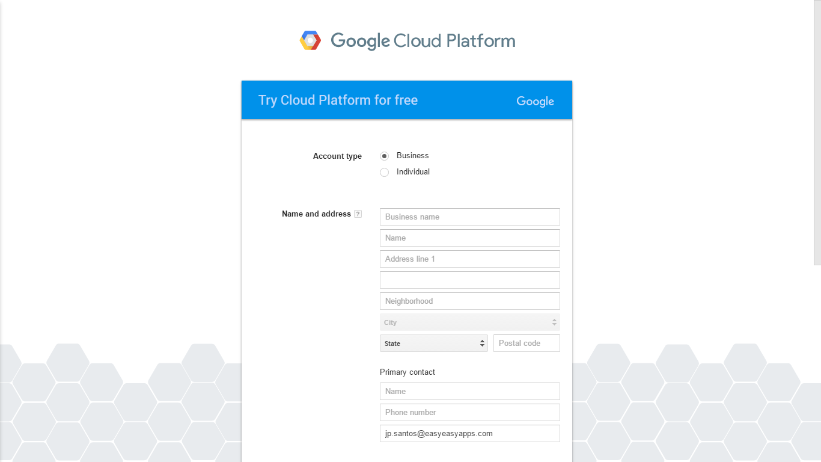The height and width of the screenshot is (462, 821).
Task: Focus the Business name field
Action: click(469, 217)
